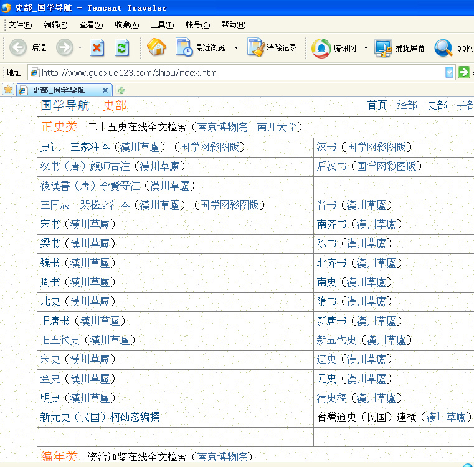
Task: Open 新元史（民国）柯劭忞编撰 link
Action: (x=100, y=417)
